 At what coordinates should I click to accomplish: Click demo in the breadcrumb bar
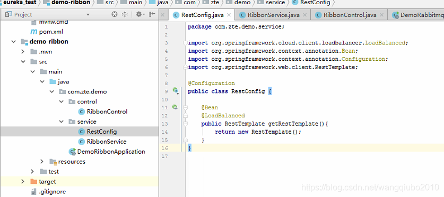(x=242, y=3)
